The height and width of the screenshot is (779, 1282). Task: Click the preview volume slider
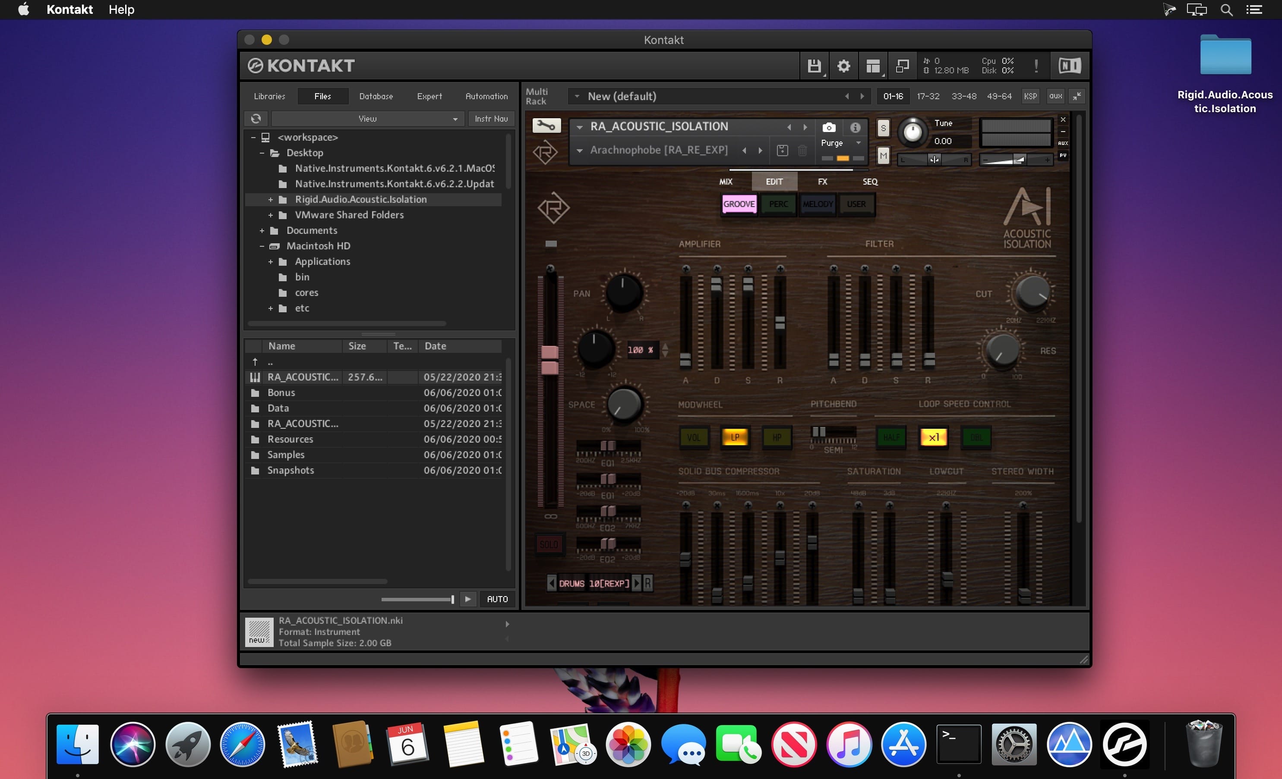click(418, 600)
